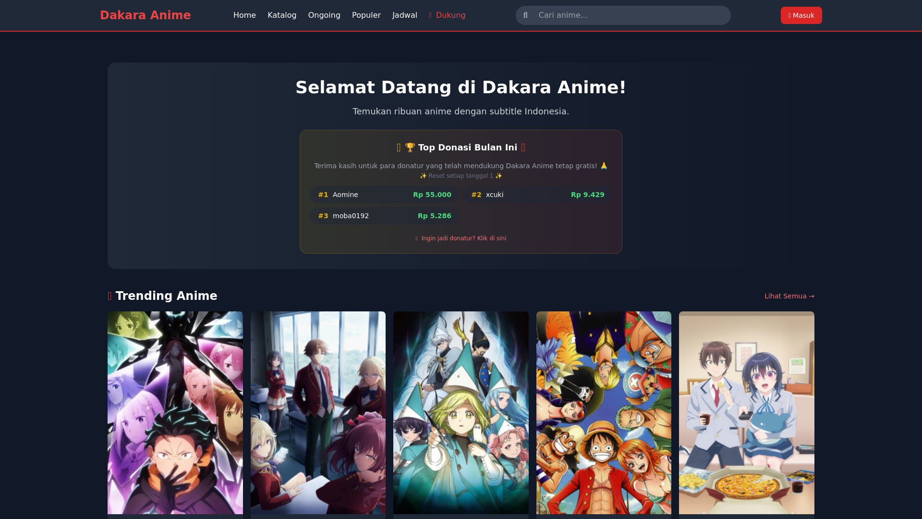
Task: Click the Rp 9.429 donation amount
Action: tap(588, 195)
